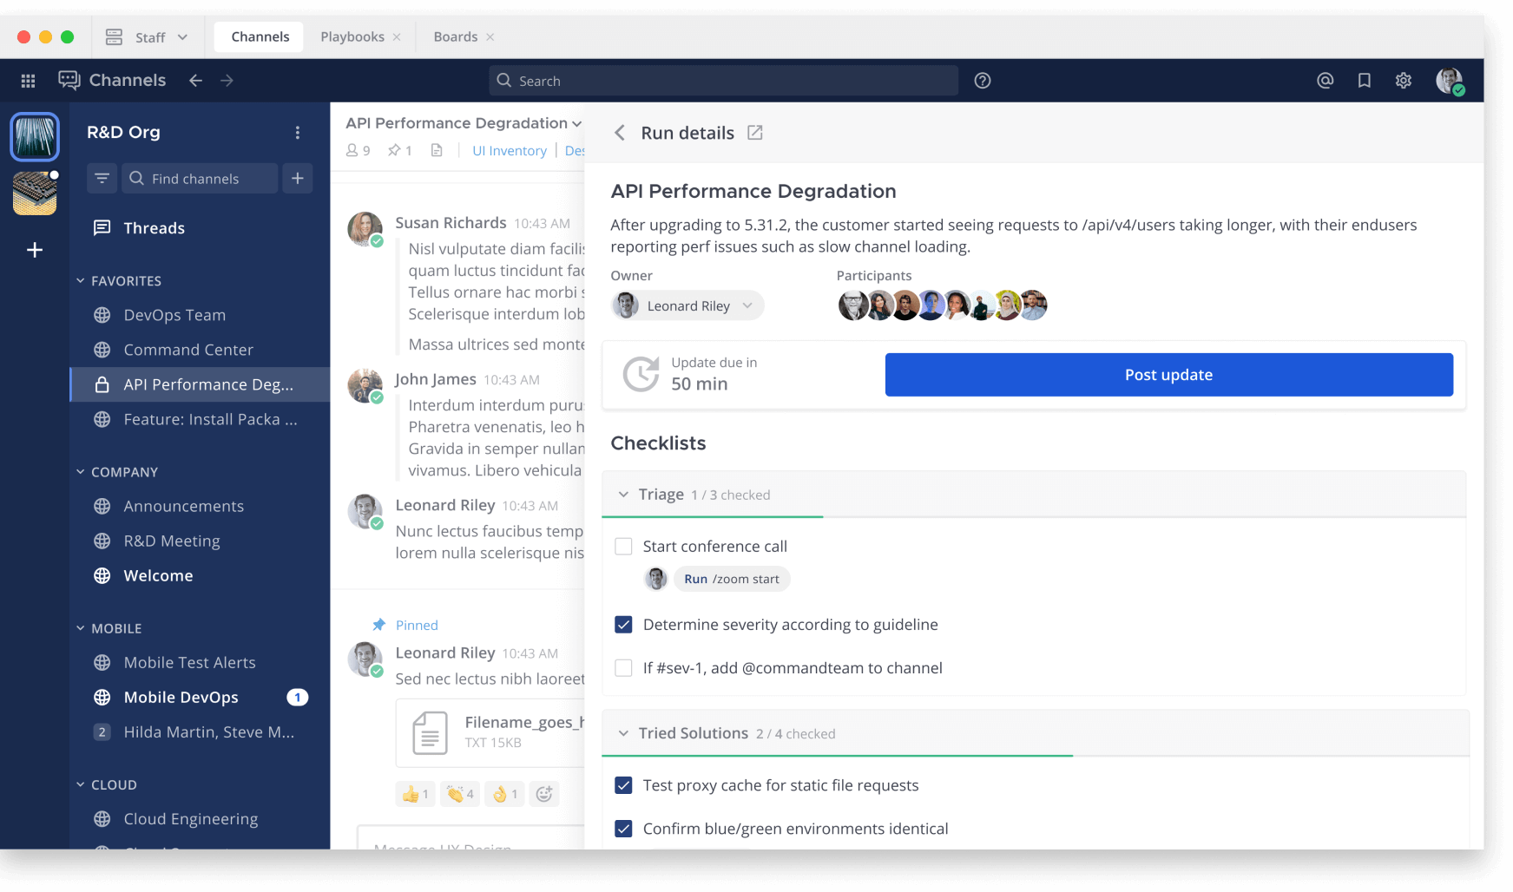Open the UI Inventory header link

510,151
